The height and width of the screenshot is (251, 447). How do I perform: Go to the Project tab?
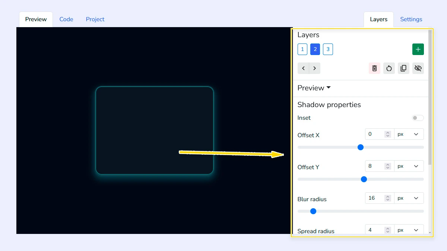[x=95, y=19]
